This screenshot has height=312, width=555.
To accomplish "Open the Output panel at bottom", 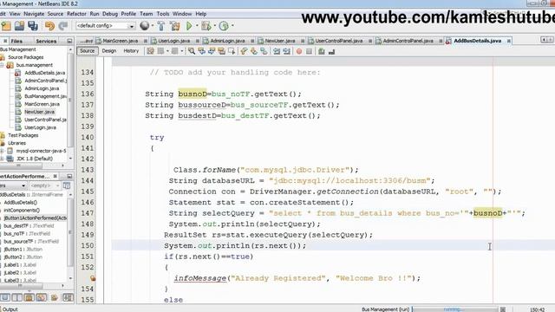I will pos(10,309).
